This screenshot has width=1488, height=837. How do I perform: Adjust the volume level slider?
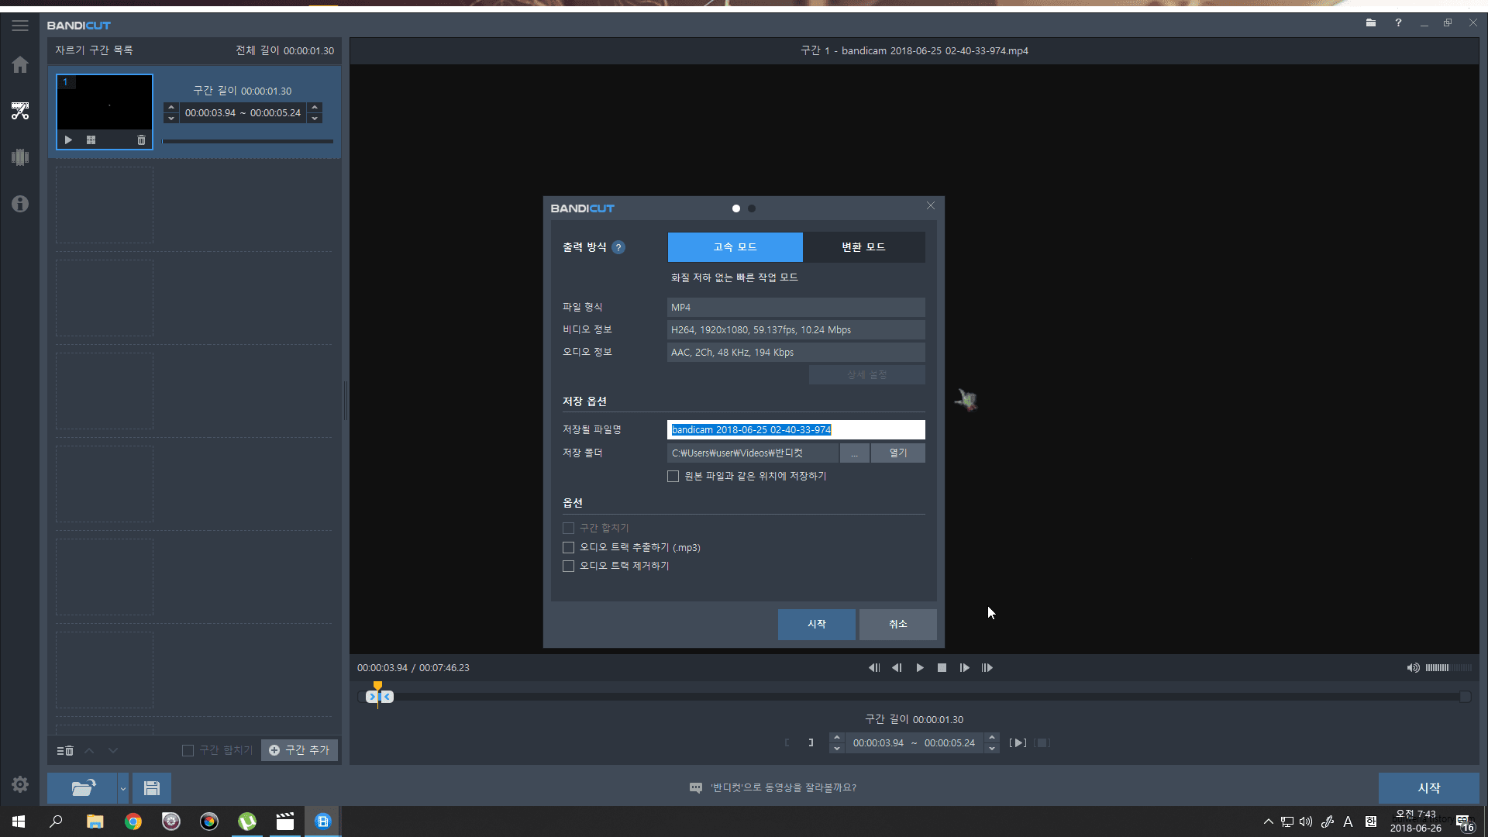pos(1448,668)
